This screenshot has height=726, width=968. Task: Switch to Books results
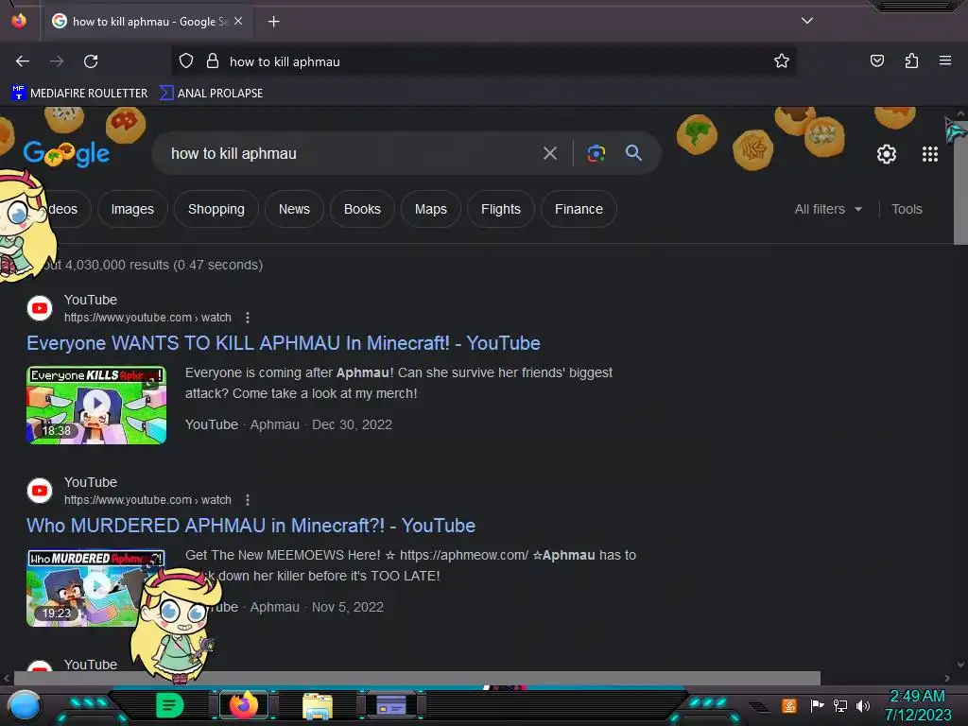pos(362,209)
